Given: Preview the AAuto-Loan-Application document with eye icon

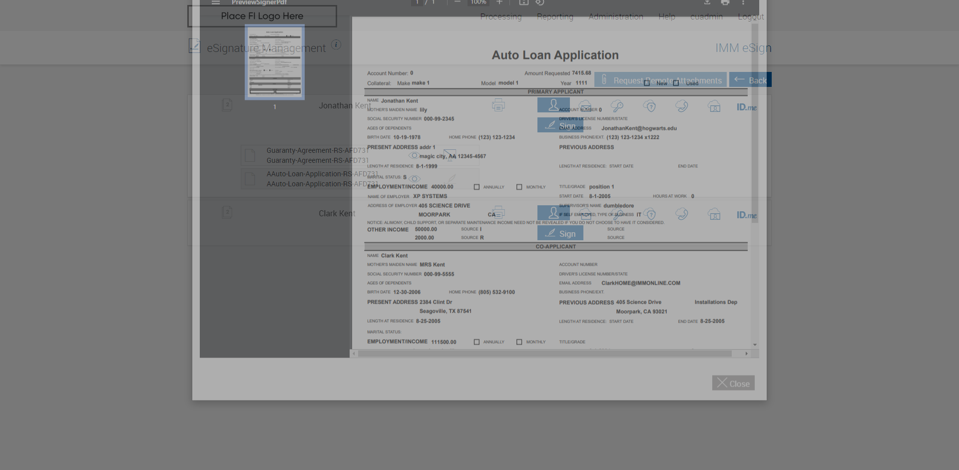Looking at the screenshot, I should point(415,178).
